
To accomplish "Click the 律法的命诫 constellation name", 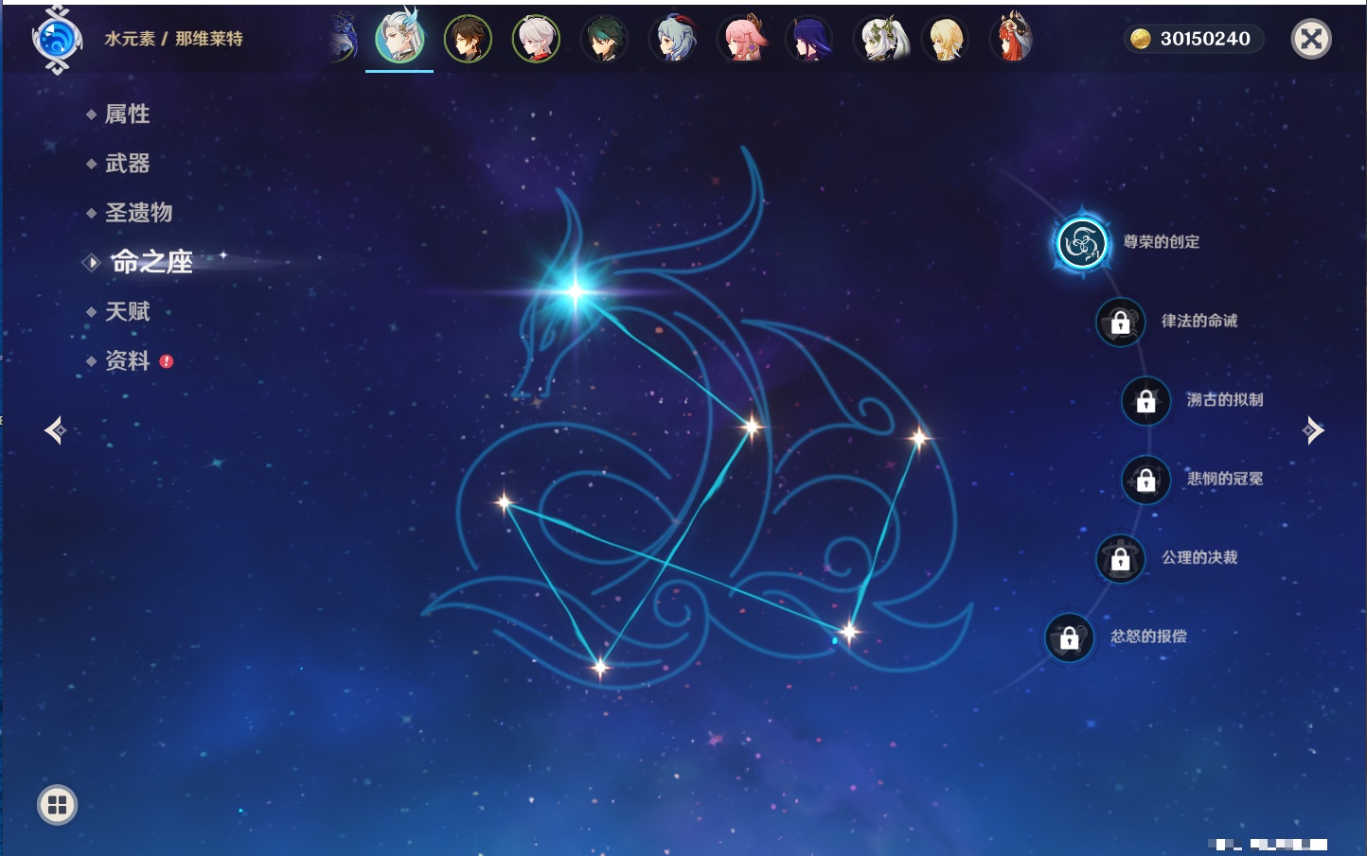I will tap(1199, 321).
